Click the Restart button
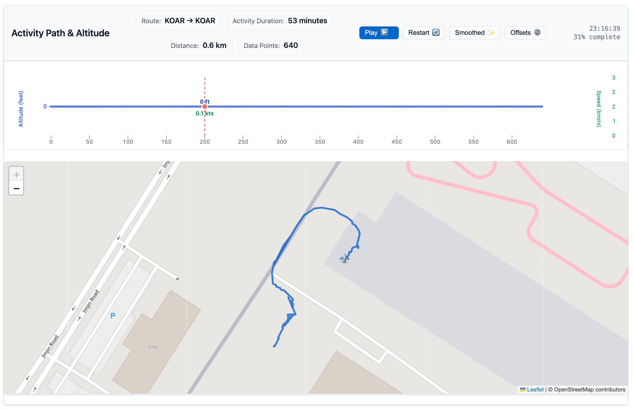 pyautogui.click(x=423, y=33)
